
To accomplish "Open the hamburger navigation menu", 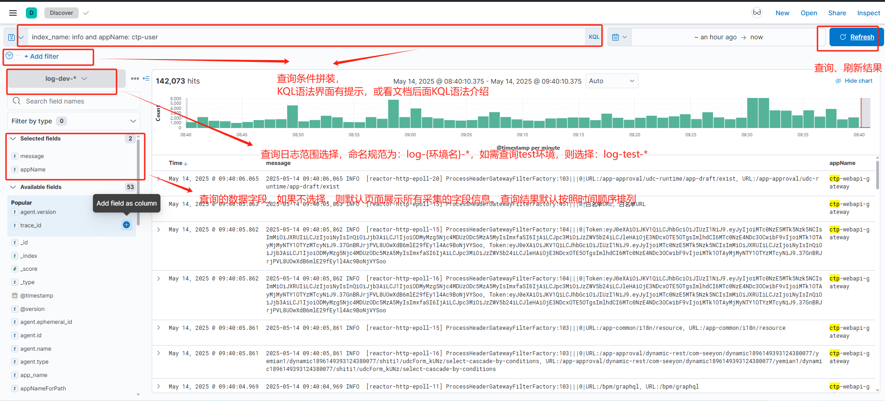I will coord(13,13).
